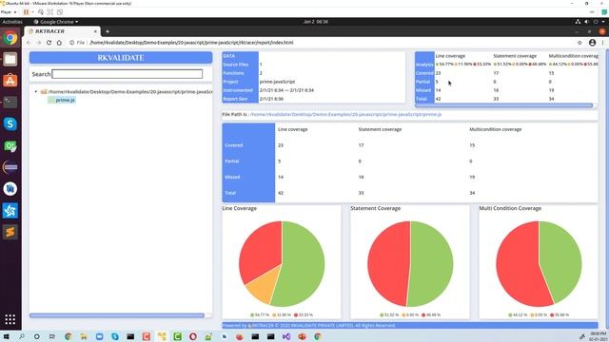Open the Google Chrome app menu in top bar

point(56,22)
